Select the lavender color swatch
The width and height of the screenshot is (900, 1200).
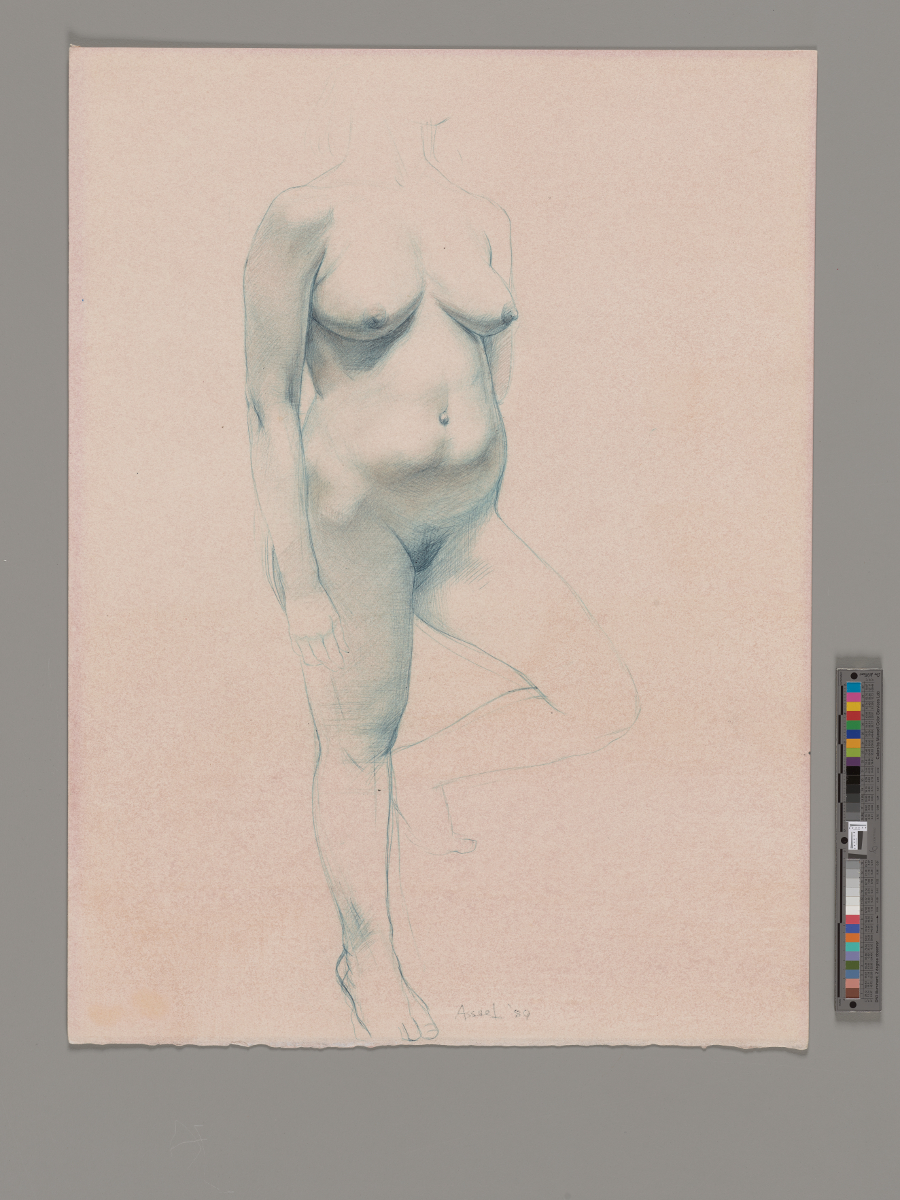coord(853,956)
